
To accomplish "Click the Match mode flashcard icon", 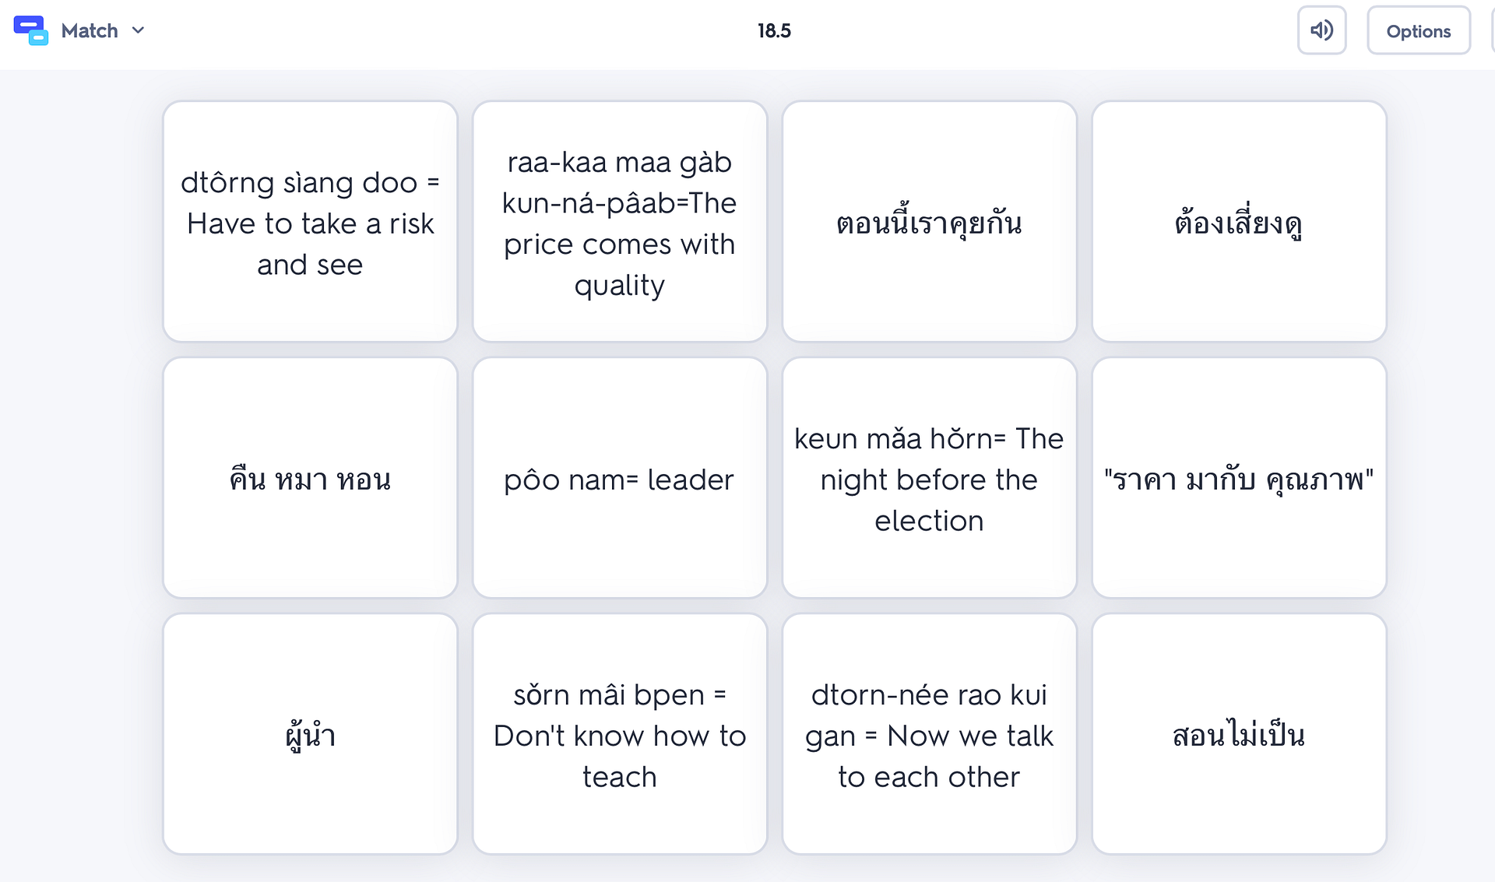I will pos(30,30).
